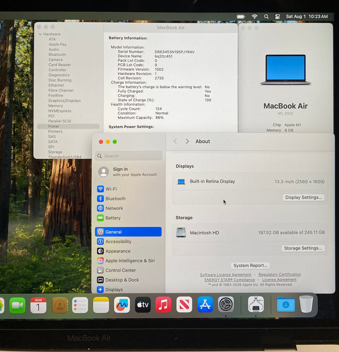Select Ethernet in System Information
The height and width of the screenshot is (352, 339).
(56, 85)
